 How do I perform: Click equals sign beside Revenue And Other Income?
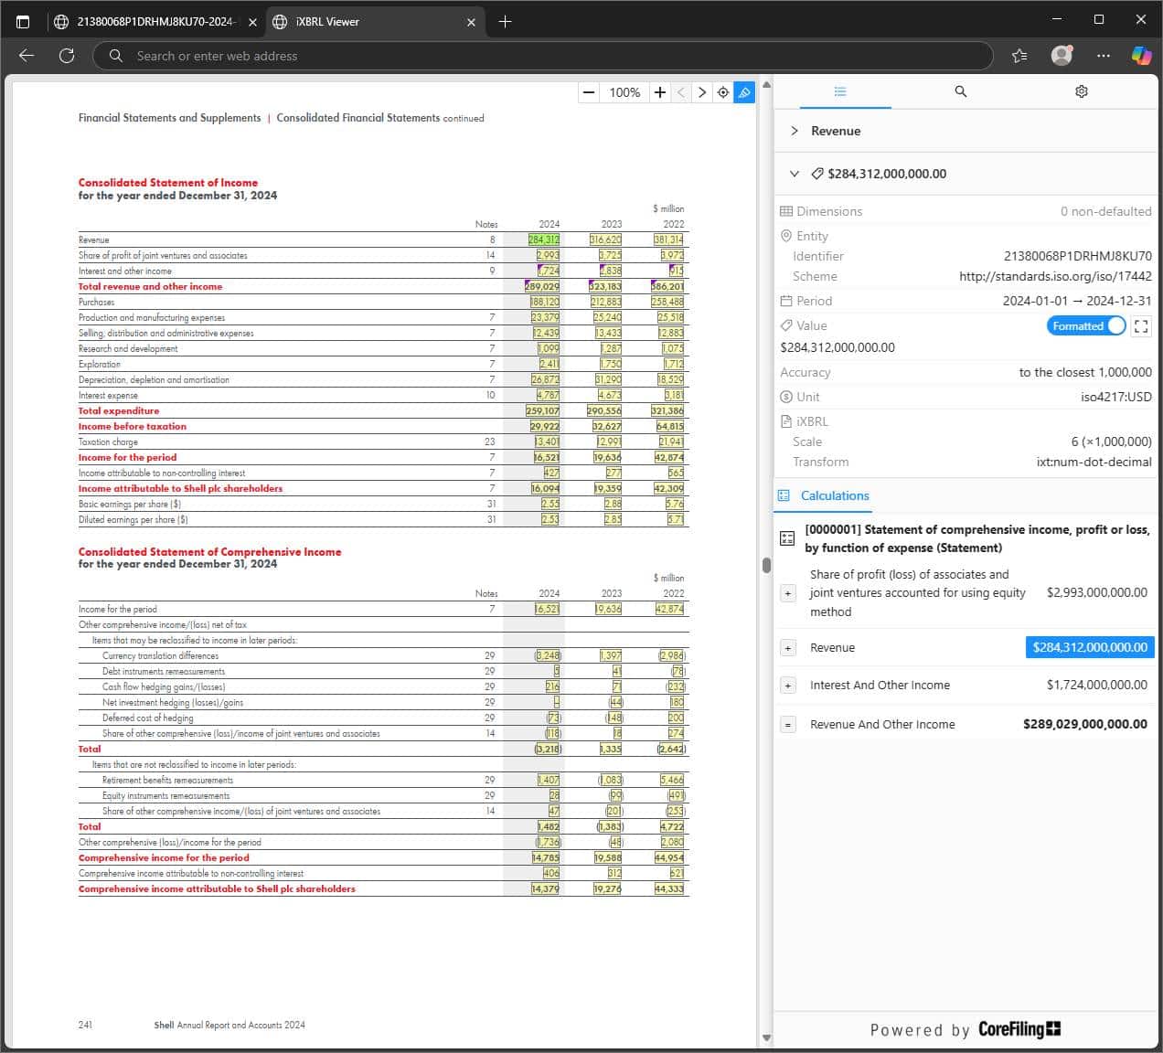pos(788,725)
